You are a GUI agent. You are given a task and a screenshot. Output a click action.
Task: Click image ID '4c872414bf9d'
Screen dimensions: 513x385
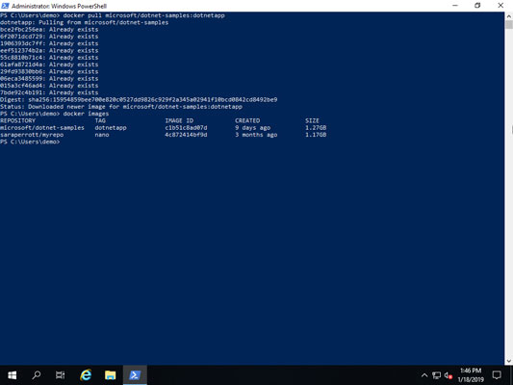pos(186,135)
